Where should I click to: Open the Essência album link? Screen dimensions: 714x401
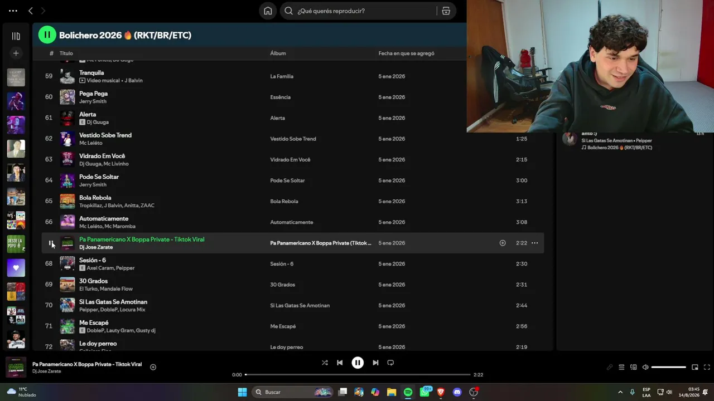pos(280,97)
